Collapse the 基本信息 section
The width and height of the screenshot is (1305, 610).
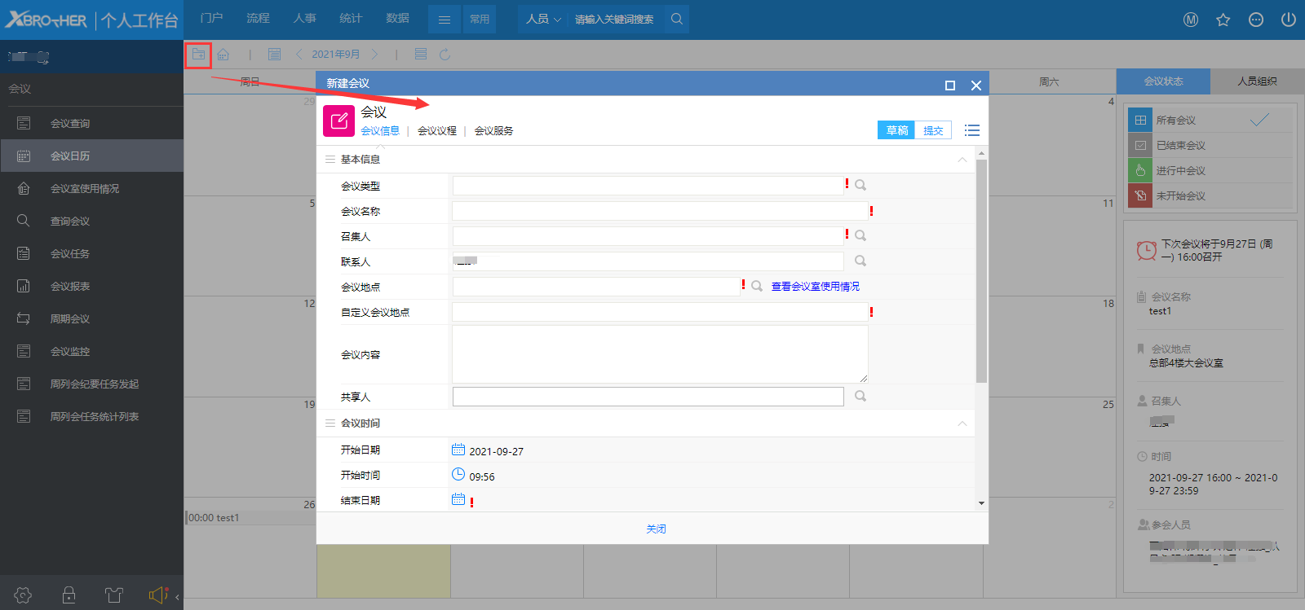pyautogui.click(x=962, y=160)
